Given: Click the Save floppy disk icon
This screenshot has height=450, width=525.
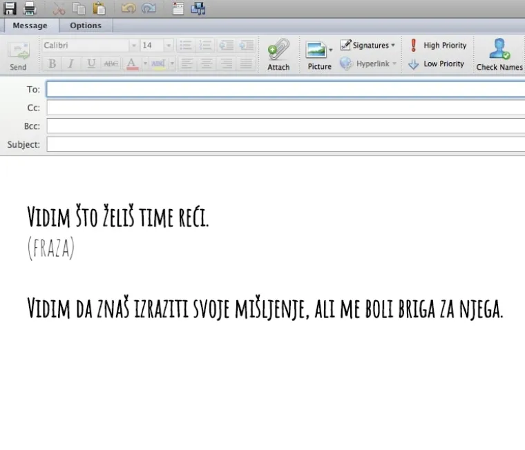Looking at the screenshot, I should click(10, 8).
